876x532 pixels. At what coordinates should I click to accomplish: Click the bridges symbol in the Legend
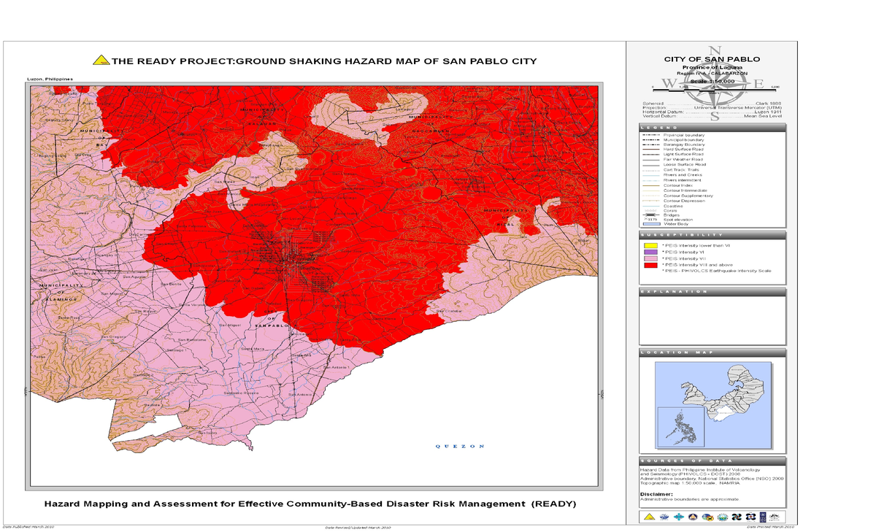[x=650, y=215]
